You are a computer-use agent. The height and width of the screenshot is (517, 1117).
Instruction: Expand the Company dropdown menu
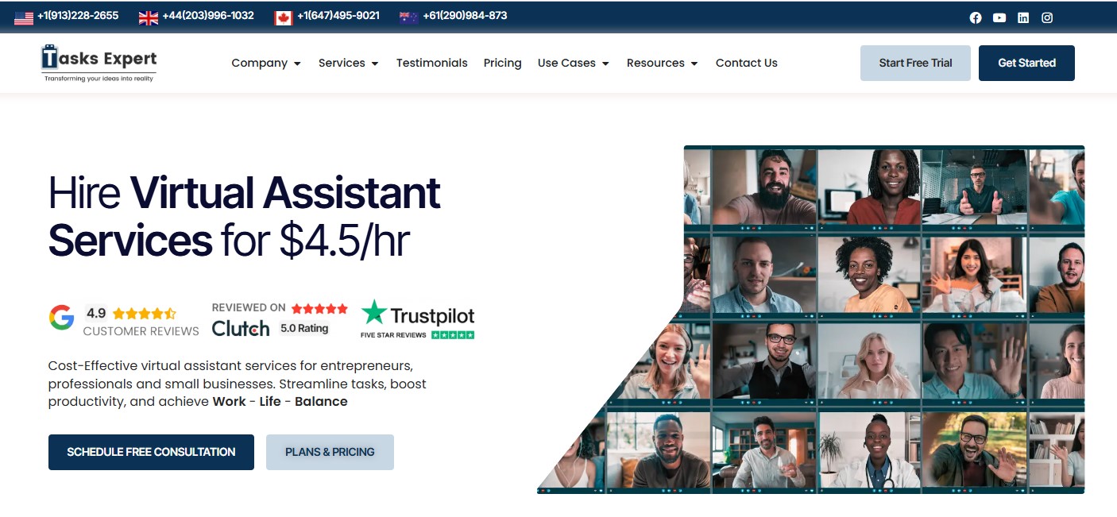(266, 63)
